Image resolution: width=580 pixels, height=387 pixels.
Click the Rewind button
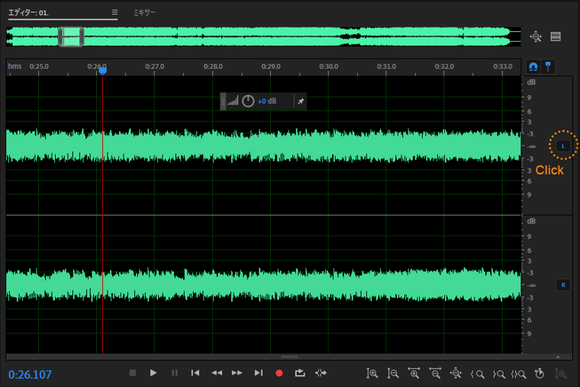217,373
